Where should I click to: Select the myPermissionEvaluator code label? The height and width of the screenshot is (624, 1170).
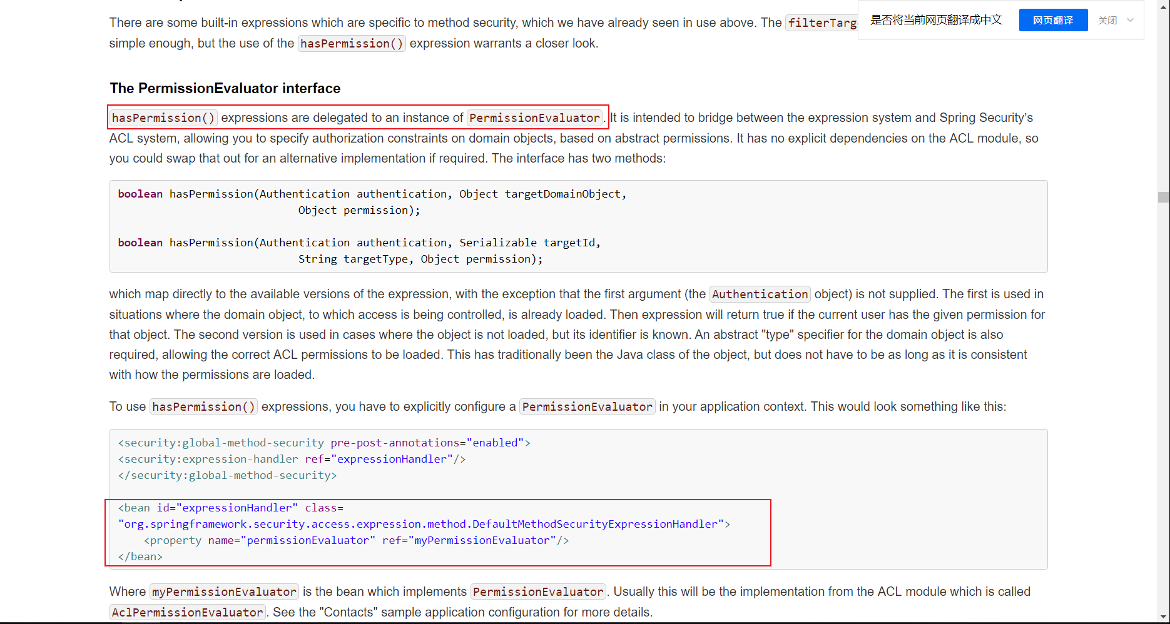[223, 591]
